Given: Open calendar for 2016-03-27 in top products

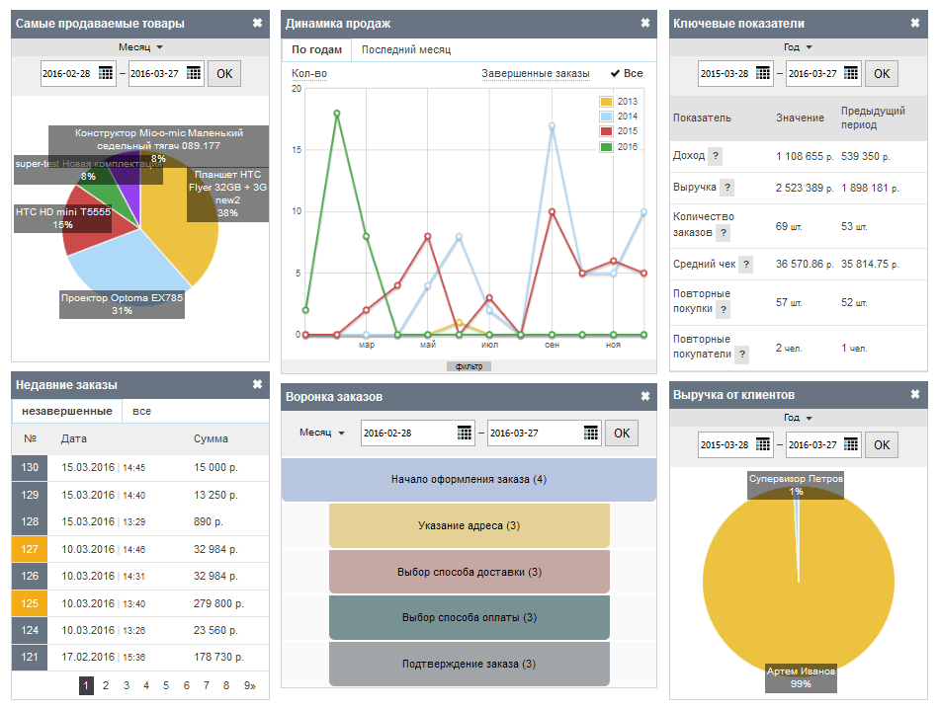Looking at the screenshot, I should click(x=194, y=73).
